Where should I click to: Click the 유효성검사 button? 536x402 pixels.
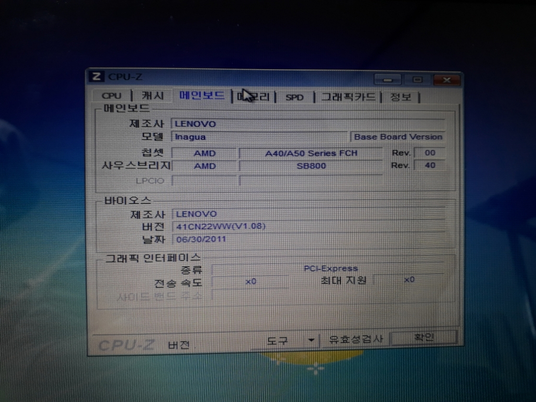[355, 339]
